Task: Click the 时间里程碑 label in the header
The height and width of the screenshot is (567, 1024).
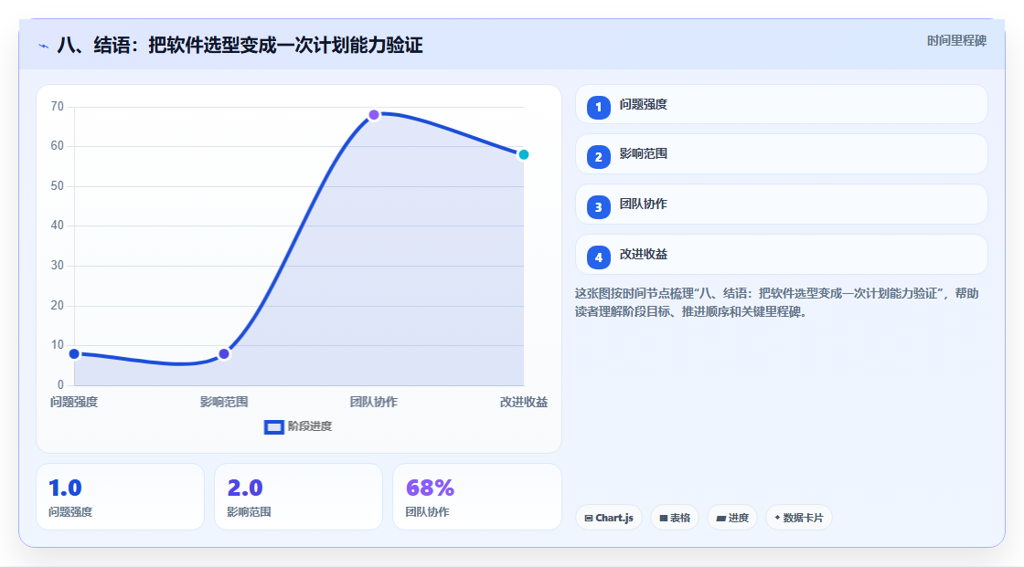Action: [x=956, y=40]
